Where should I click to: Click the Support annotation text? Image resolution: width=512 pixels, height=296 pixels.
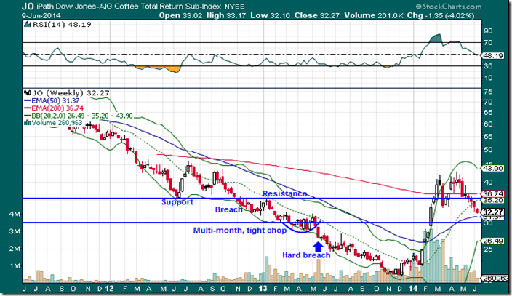pyautogui.click(x=177, y=202)
